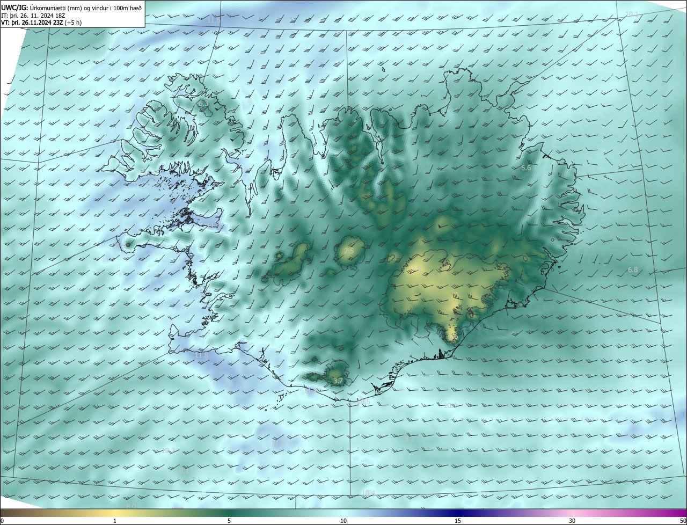
Task: Click the colorbar tick label 50
Action: pyautogui.click(x=683, y=521)
